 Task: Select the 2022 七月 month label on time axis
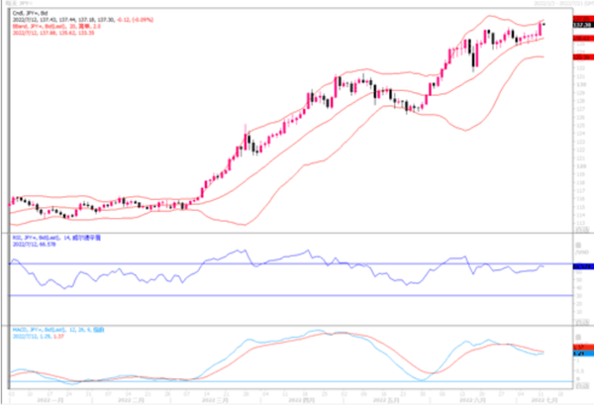pos(544,400)
